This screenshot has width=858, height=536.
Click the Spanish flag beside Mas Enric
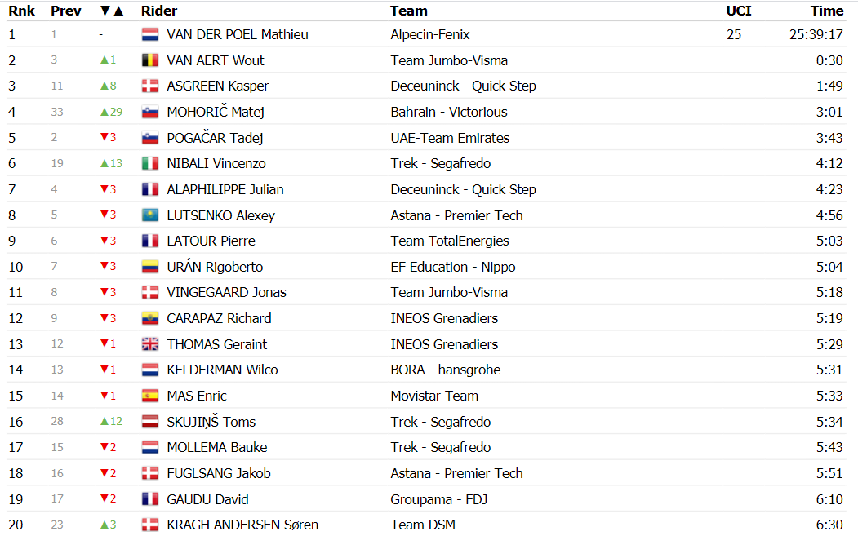[150, 396]
